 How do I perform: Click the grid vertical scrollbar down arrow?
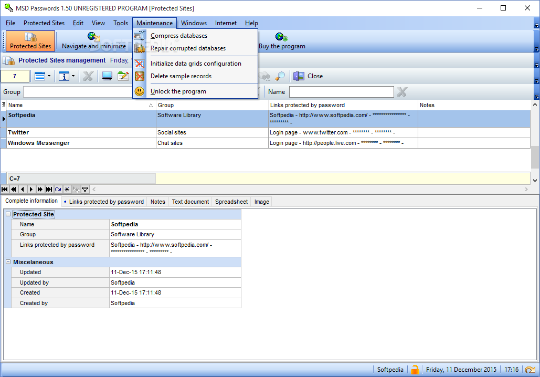535,180
